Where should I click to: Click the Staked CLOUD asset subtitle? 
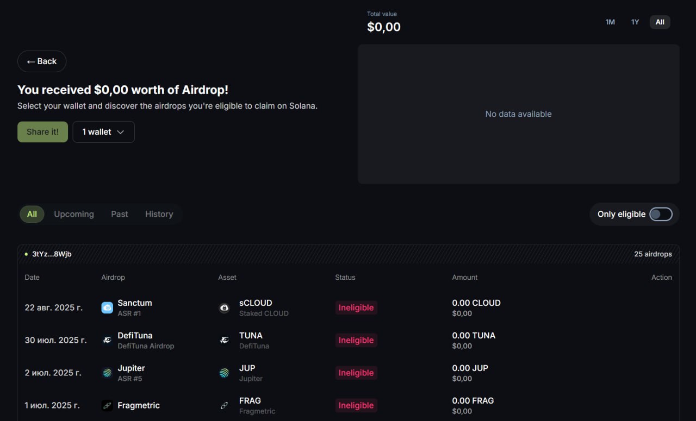[264, 313]
